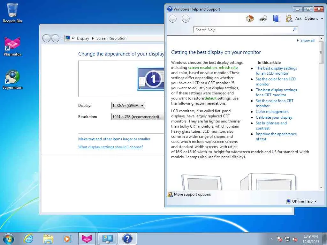The image size is (327, 245).
Task: Click Help scrollbar down arrow
Action: [321, 188]
